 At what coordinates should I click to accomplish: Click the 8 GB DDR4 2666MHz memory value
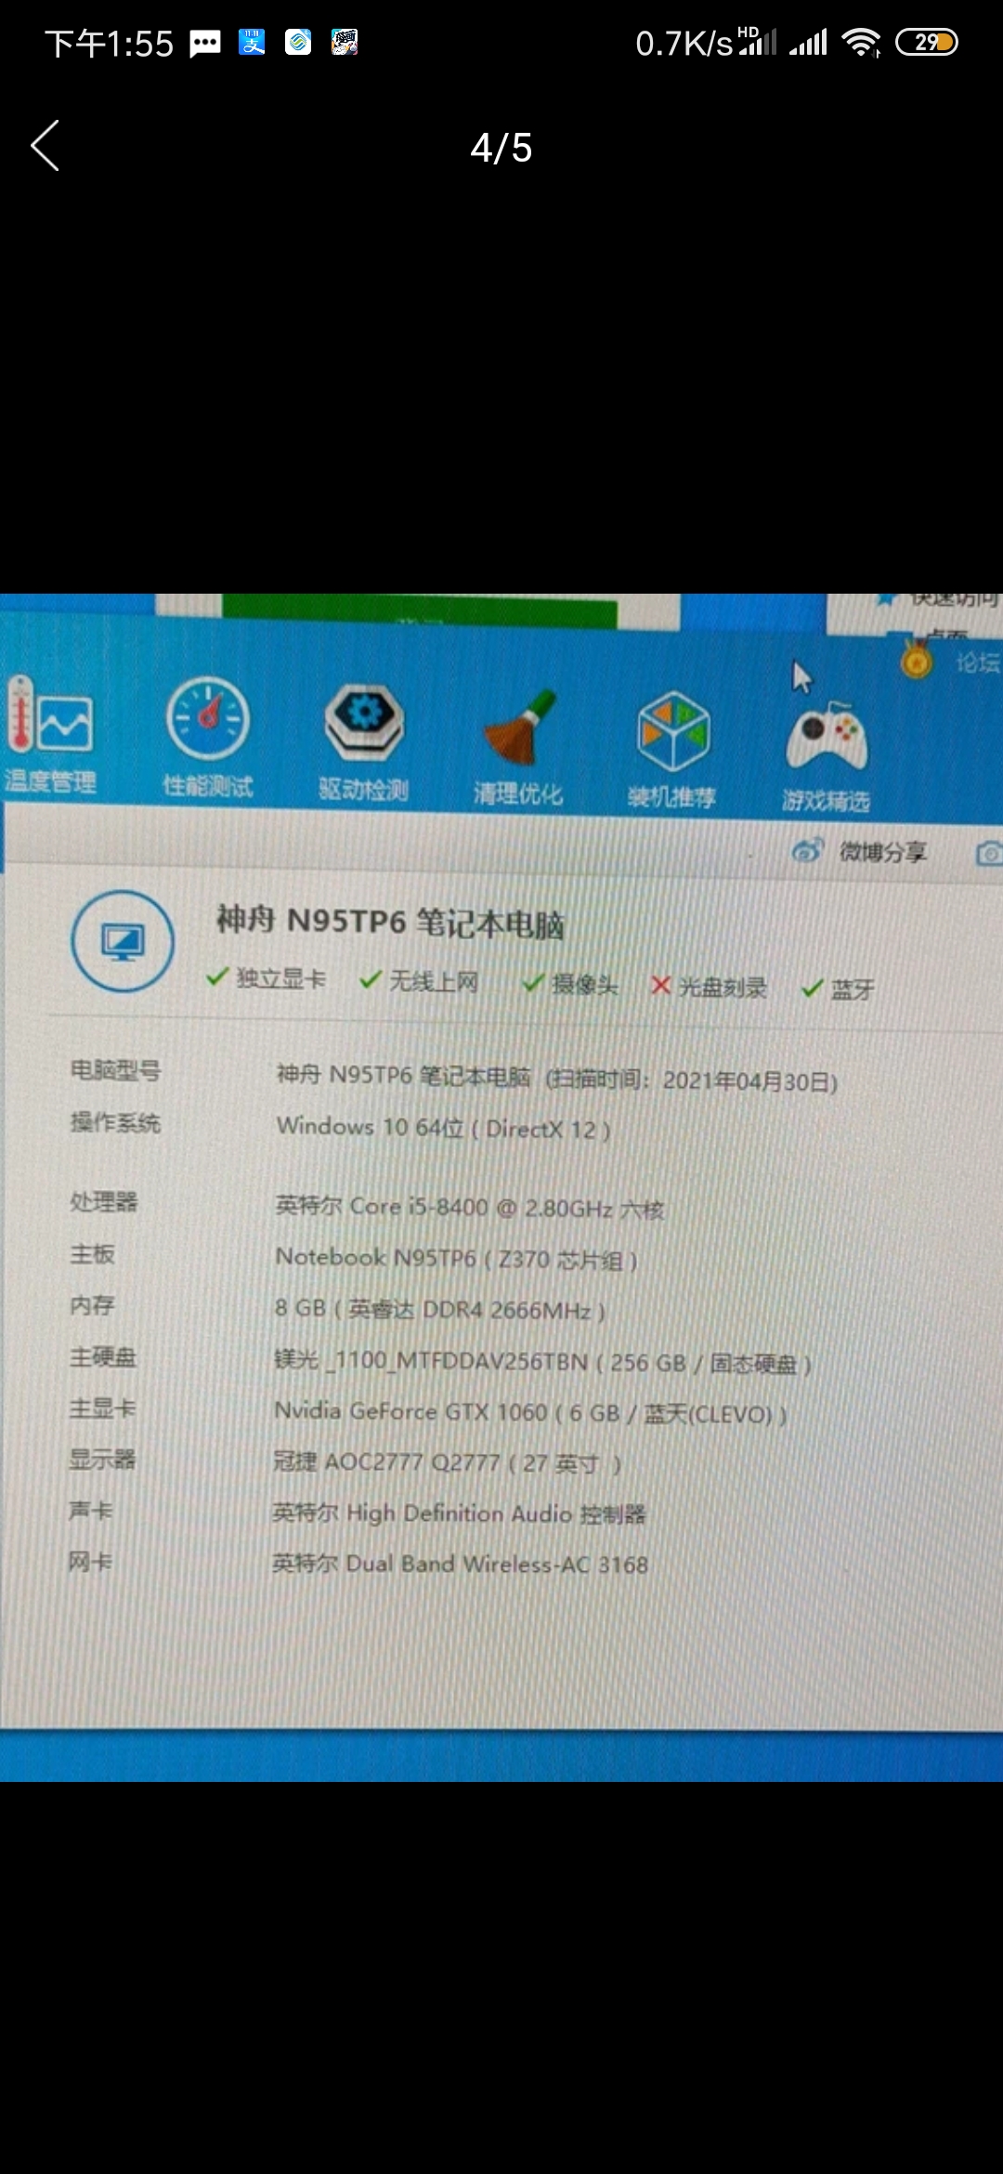440,1310
